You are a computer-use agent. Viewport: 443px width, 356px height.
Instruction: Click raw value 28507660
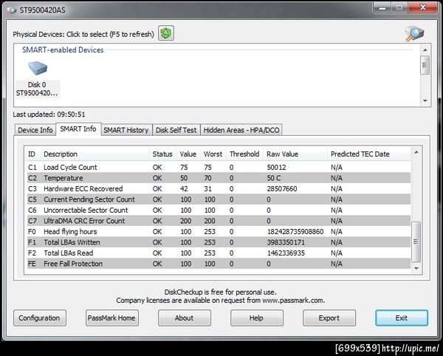click(x=282, y=189)
